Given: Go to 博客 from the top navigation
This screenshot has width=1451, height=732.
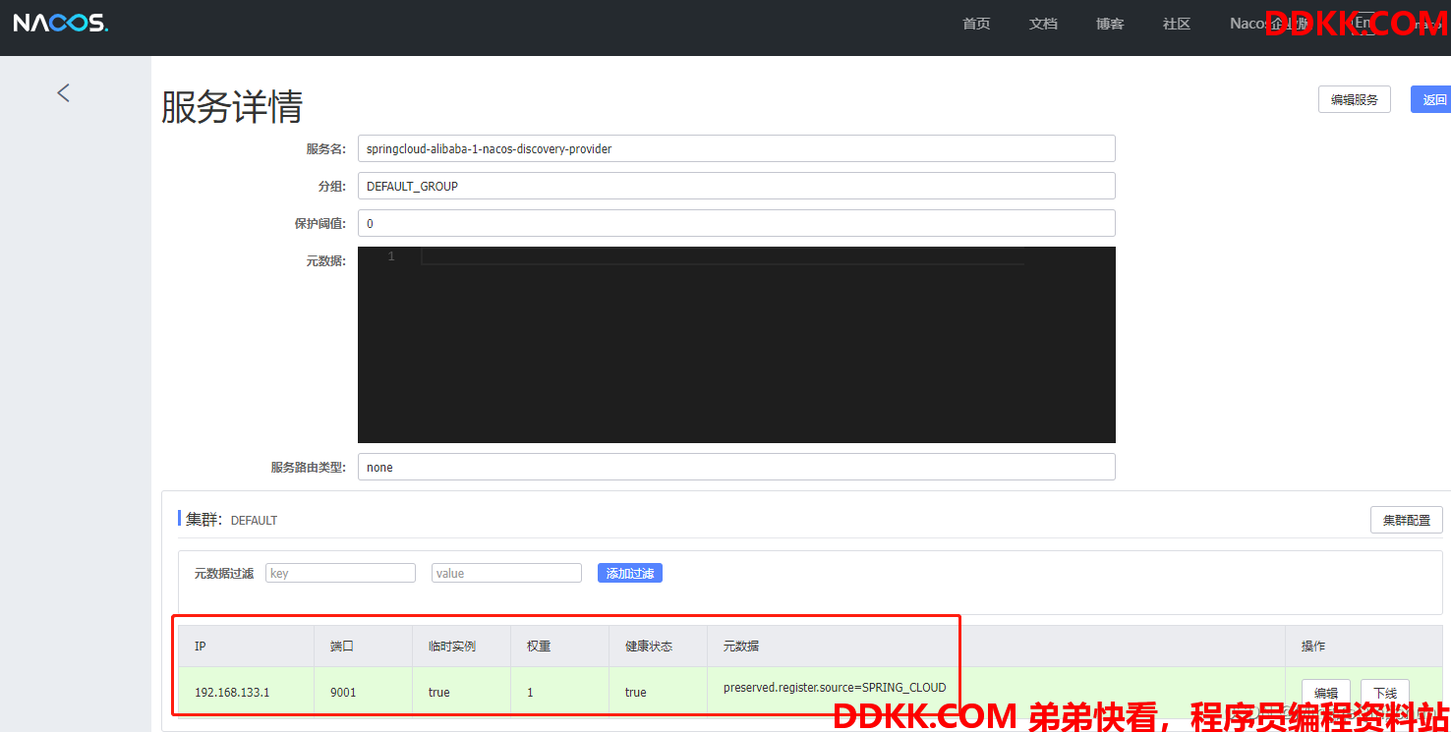Looking at the screenshot, I should 1110,24.
